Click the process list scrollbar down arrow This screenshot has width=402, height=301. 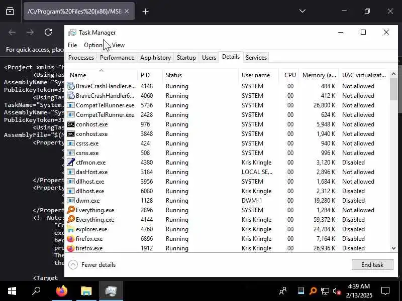393,248
